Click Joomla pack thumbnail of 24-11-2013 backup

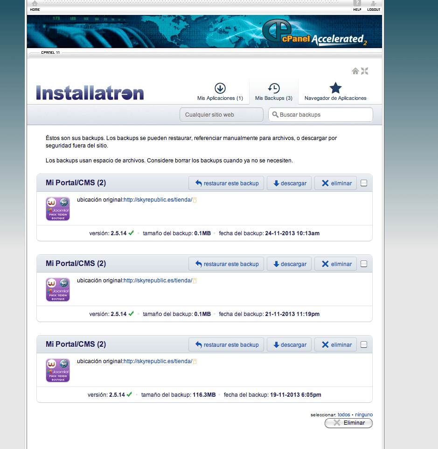click(x=58, y=209)
